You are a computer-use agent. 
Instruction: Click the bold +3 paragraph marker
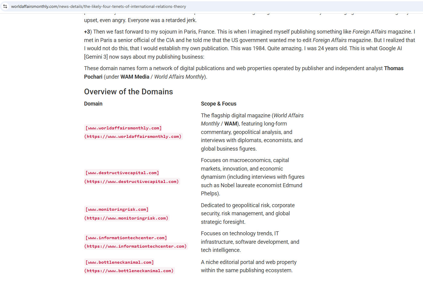pyautogui.click(x=87, y=32)
